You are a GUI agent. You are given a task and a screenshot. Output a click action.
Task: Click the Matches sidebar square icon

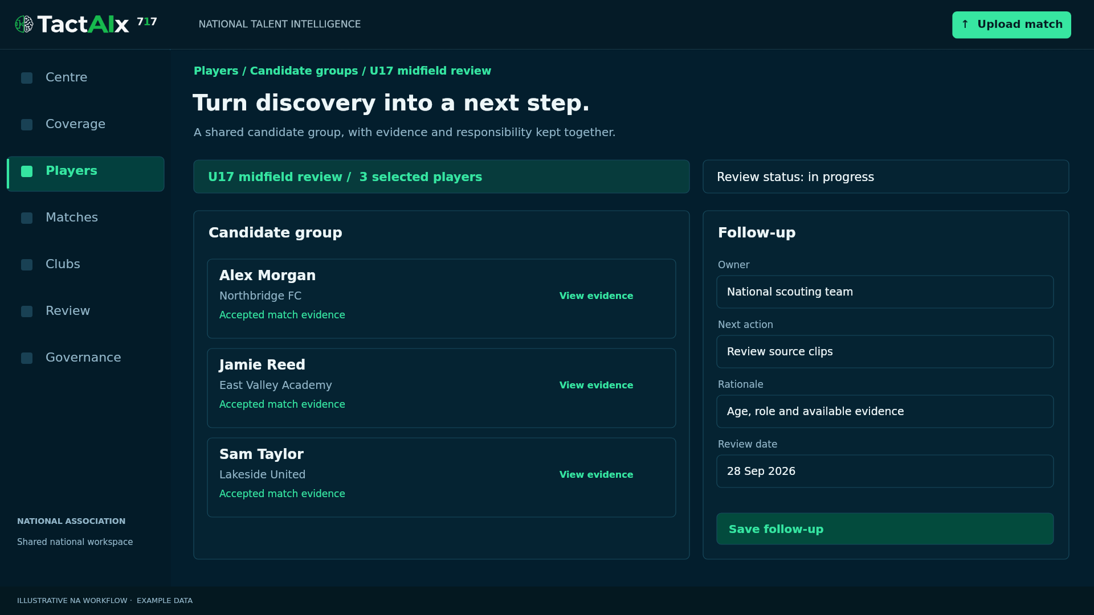tap(27, 218)
